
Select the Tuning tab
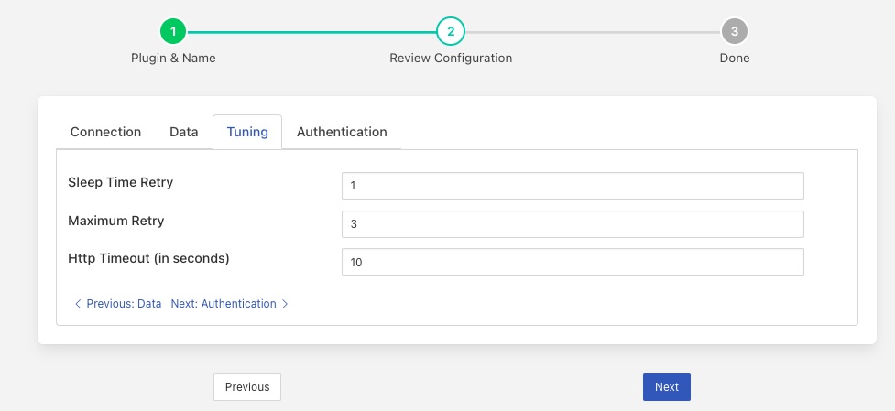(x=247, y=132)
